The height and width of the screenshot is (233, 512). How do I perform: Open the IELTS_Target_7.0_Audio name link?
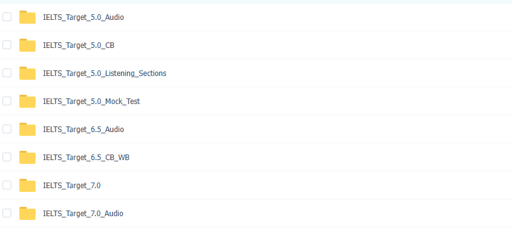pyautogui.click(x=83, y=214)
